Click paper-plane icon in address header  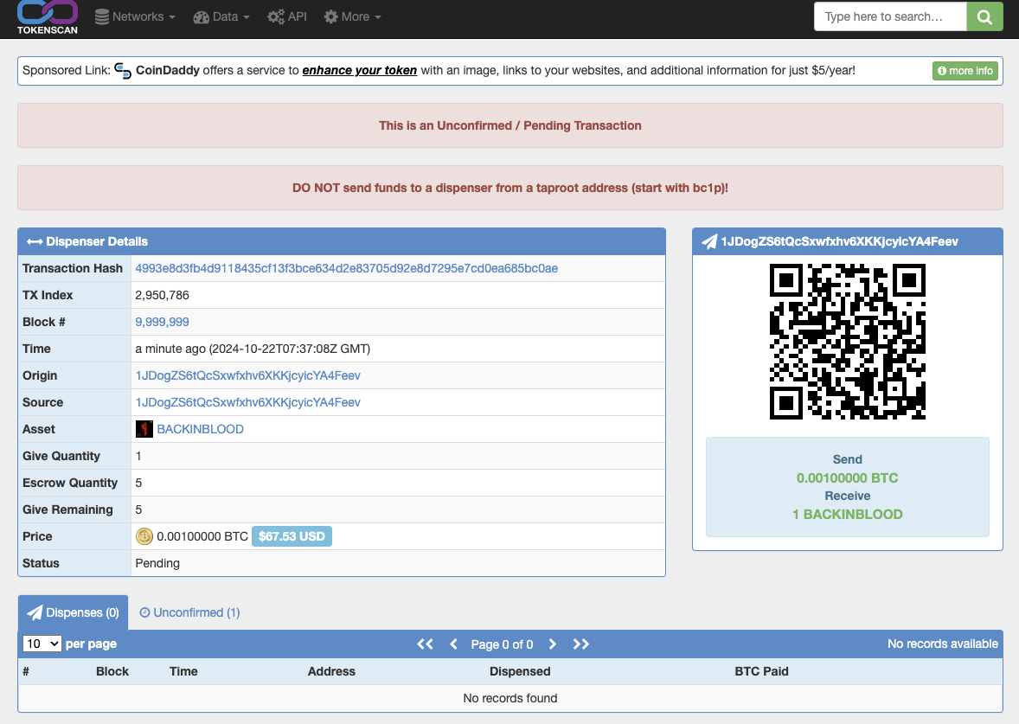709,242
